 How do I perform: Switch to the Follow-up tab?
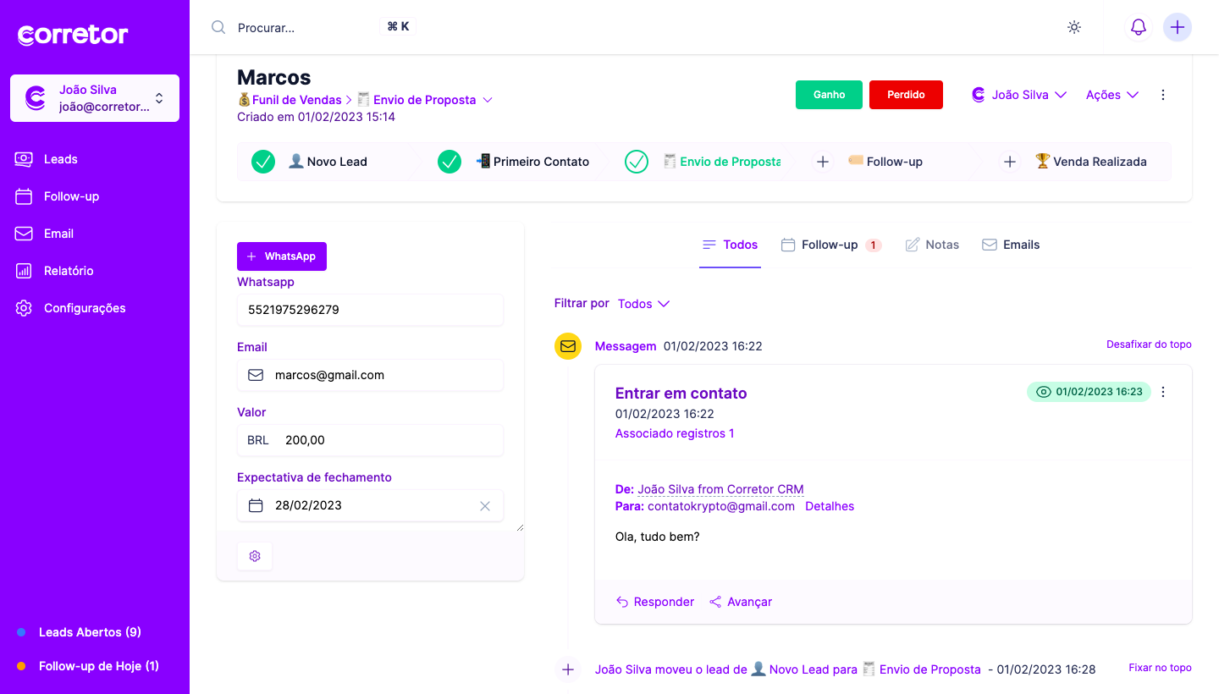[x=830, y=245]
